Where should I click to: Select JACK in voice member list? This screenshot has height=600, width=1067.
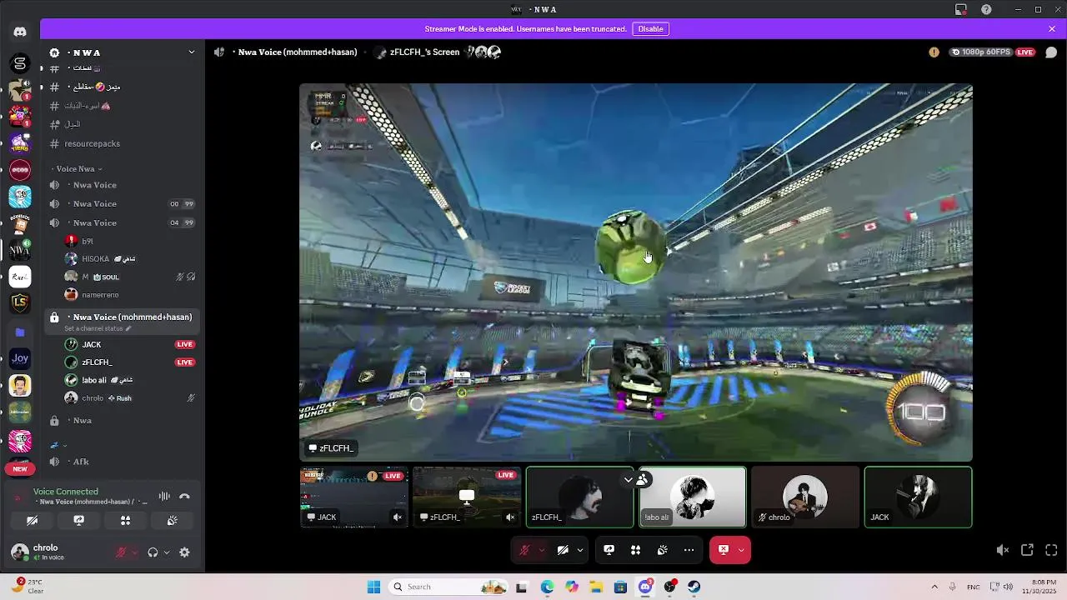(129, 344)
